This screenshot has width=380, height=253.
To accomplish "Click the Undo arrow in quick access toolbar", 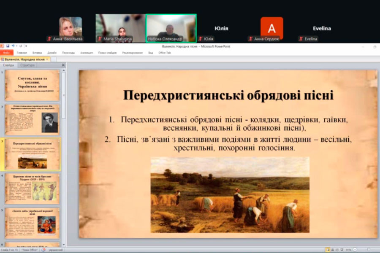I will [x=13, y=46].
